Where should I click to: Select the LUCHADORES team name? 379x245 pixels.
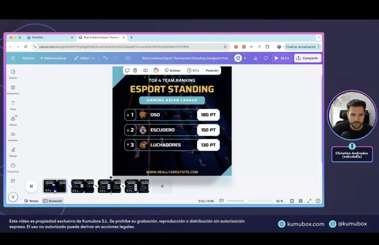tap(165, 145)
